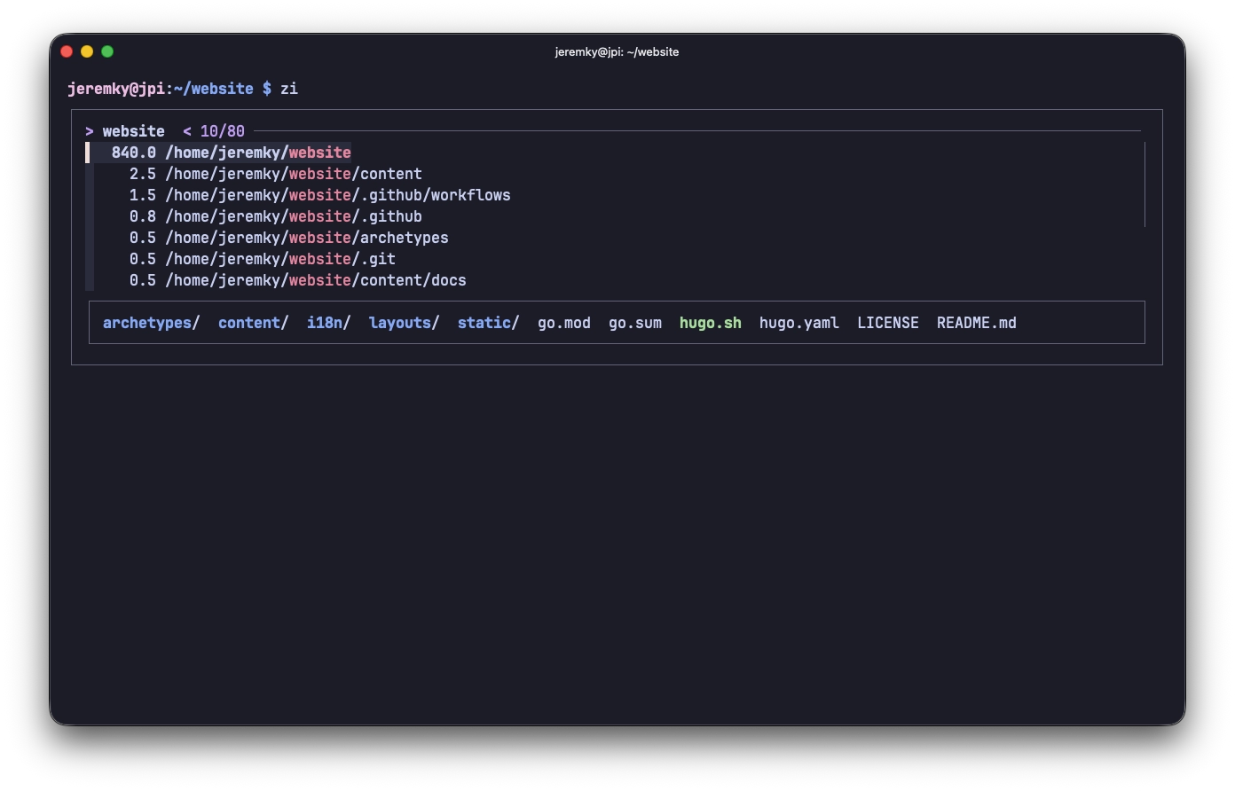Pick the content/docs directory result
Image resolution: width=1235 pixels, height=791 pixels.
click(x=297, y=280)
